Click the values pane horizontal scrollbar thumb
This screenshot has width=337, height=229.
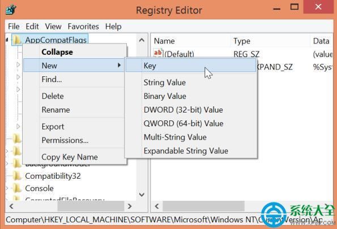[x=203, y=206]
